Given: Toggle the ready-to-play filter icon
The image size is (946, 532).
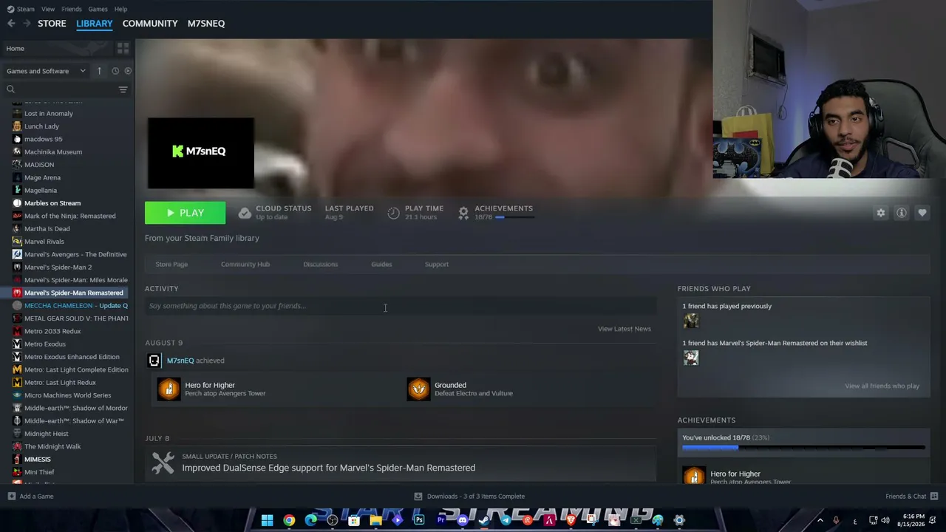Looking at the screenshot, I should point(128,71).
